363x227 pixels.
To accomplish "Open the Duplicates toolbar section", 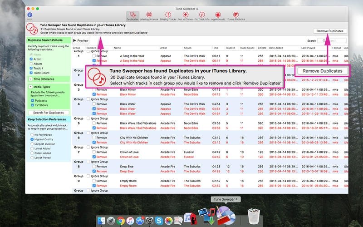I will pos(132,16).
